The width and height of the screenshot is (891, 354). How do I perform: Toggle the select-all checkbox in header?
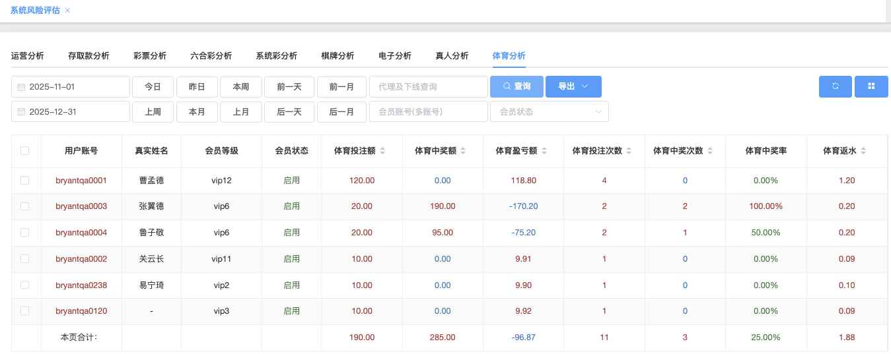[25, 151]
